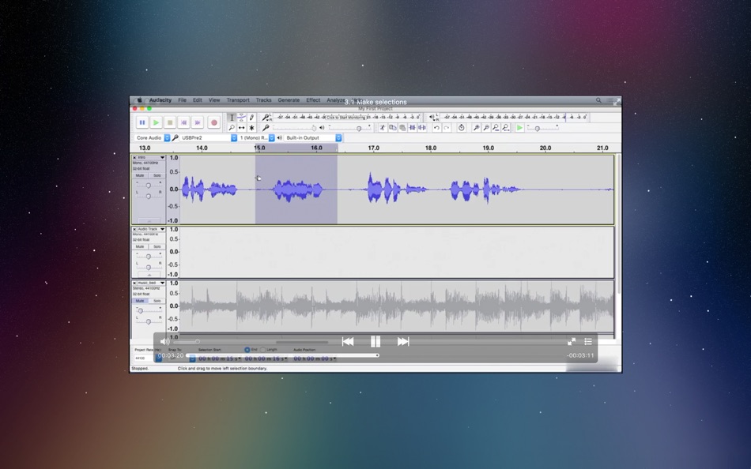Click the Zoom In magnifier icon
Screen dimensions: 751x469
[x=477, y=126]
